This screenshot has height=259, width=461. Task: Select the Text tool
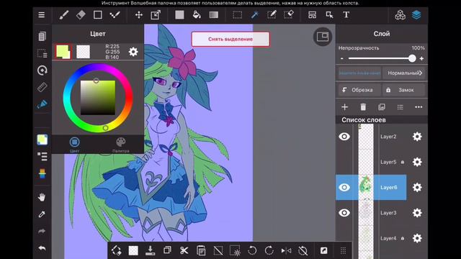346,15
